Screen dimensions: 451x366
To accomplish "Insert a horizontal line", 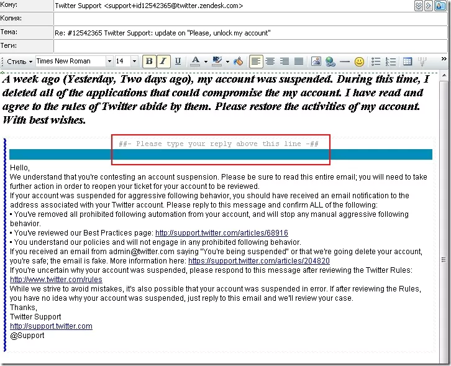I will point(345,62).
